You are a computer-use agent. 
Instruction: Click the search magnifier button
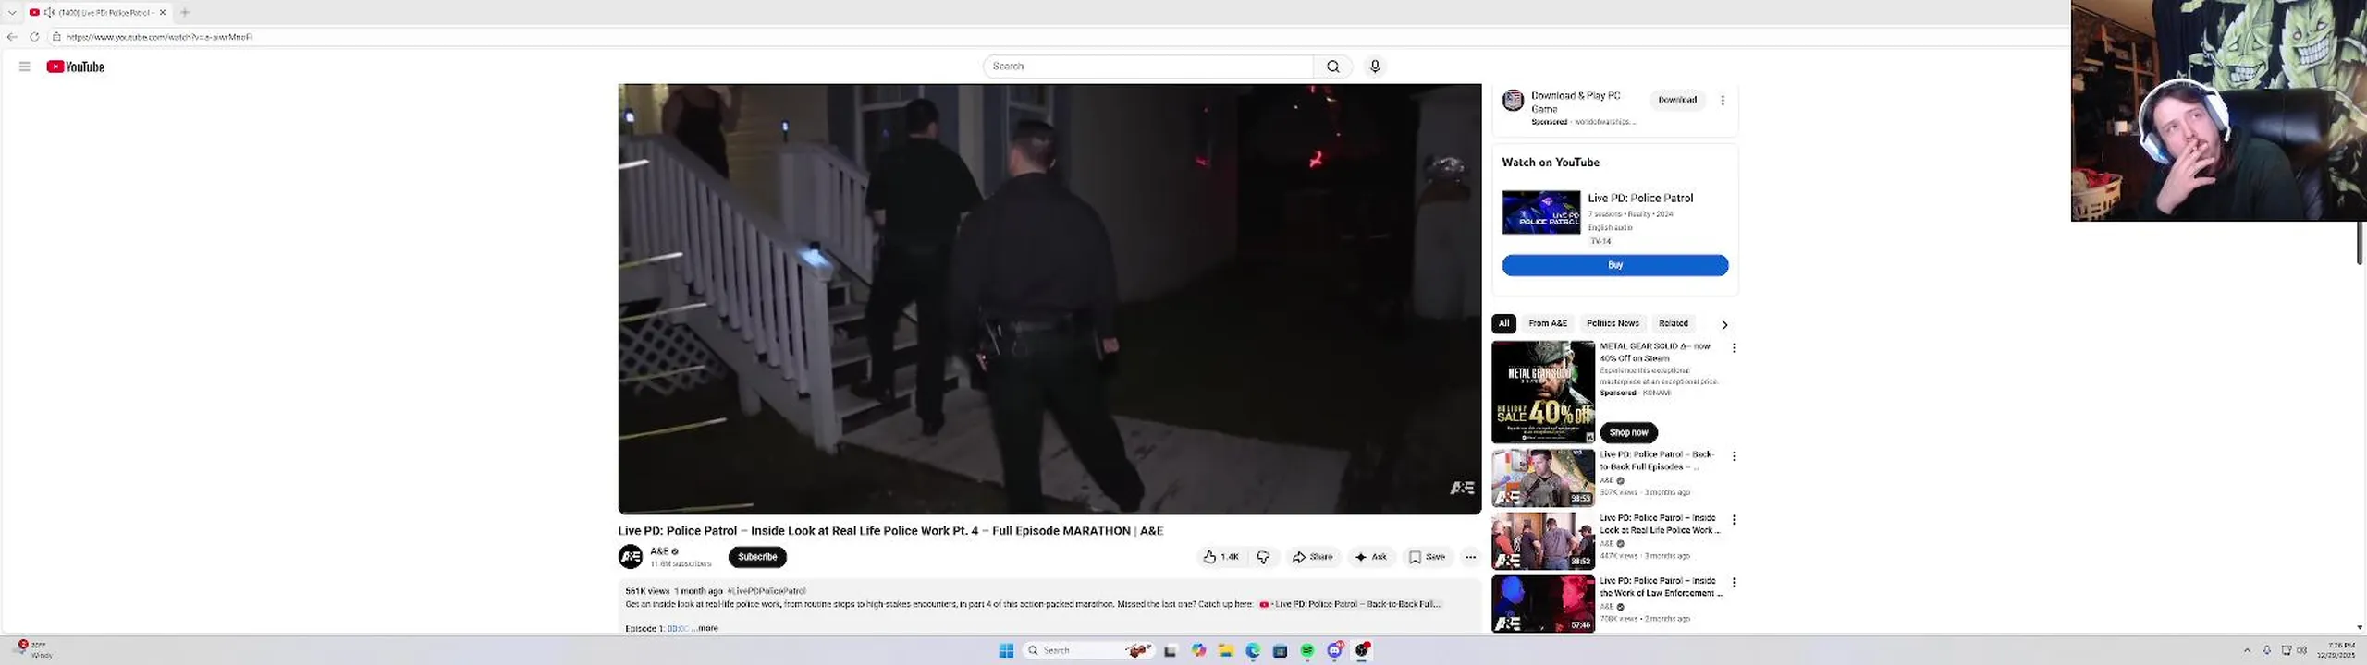tap(1332, 66)
